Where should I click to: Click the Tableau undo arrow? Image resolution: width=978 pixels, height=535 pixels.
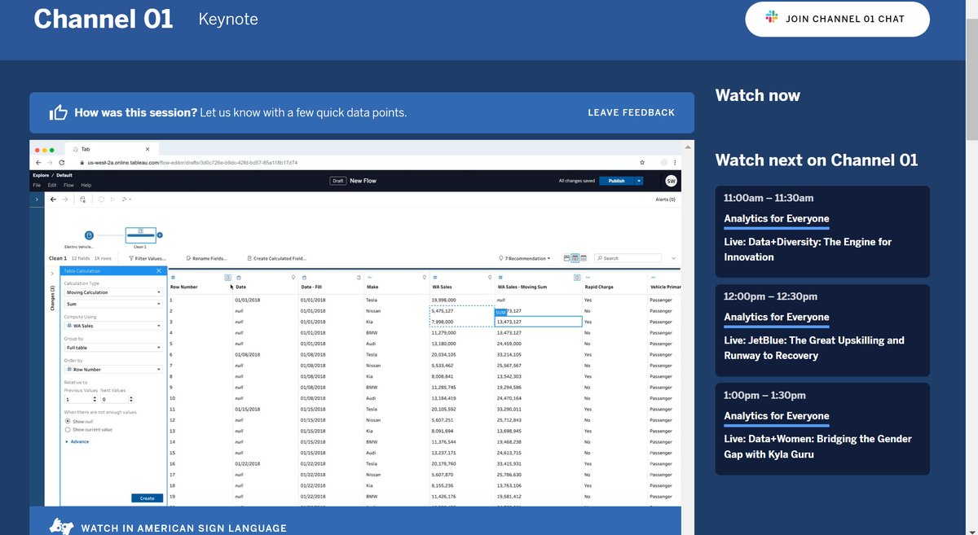(x=54, y=199)
